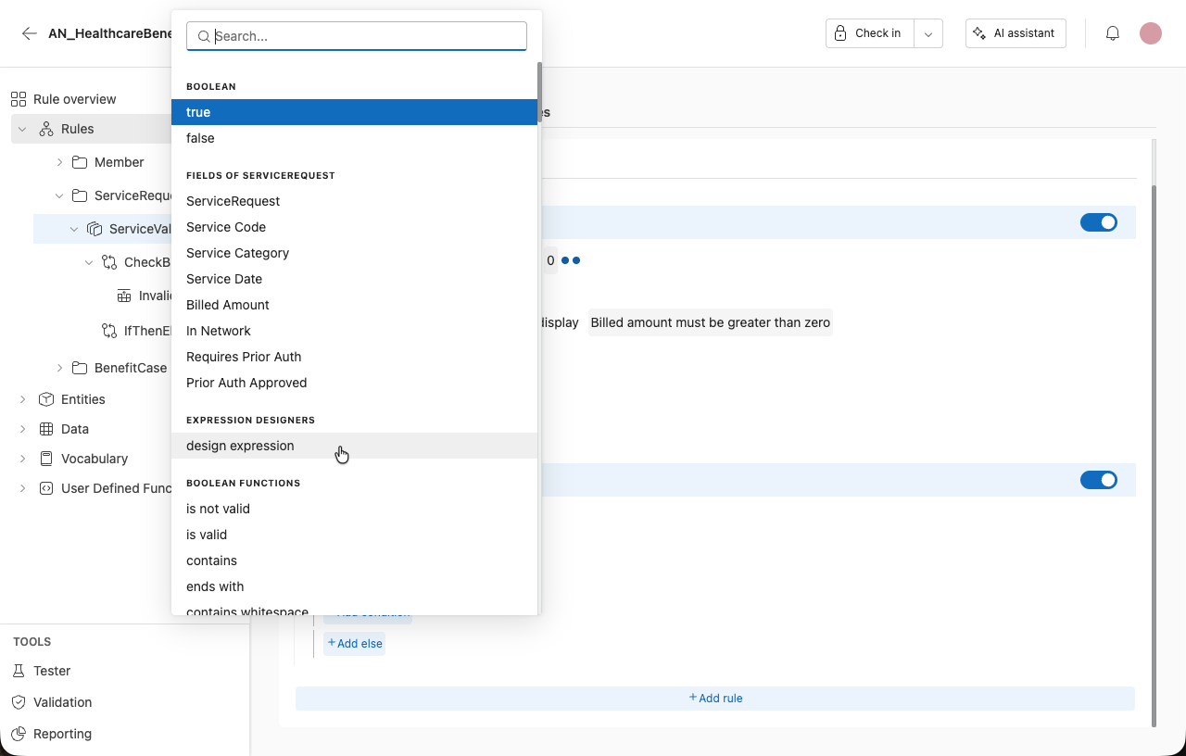Expand the Entities section
The width and height of the screenshot is (1186, 756).
[22, 399]
